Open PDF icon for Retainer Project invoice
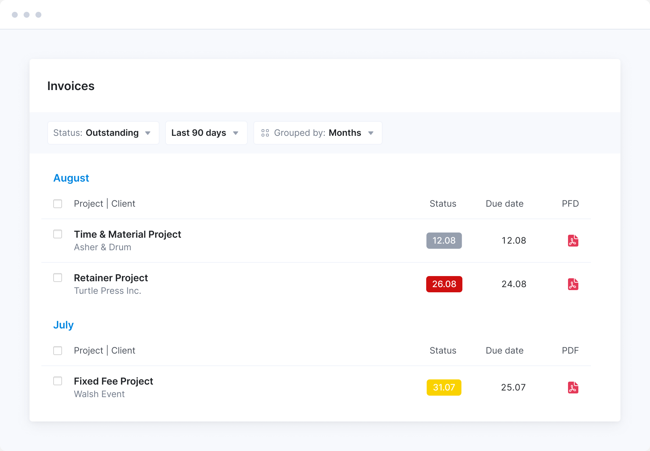Screen dimensions: 650x451 (573, 284)
